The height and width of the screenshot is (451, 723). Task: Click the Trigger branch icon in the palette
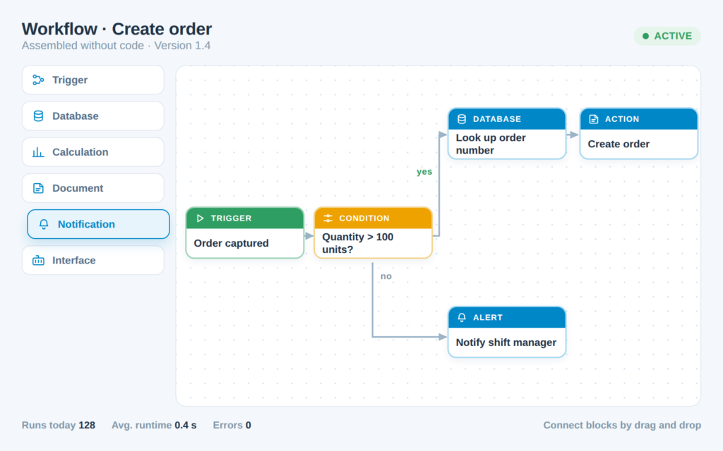coord(38,80)
